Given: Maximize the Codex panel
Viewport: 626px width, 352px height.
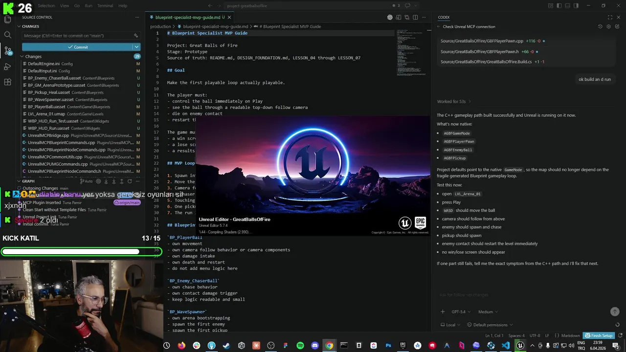Looking at the screenshot, I should 610,17.
